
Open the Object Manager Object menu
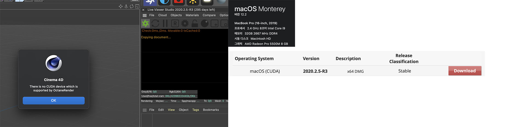[x=184, y=110]
